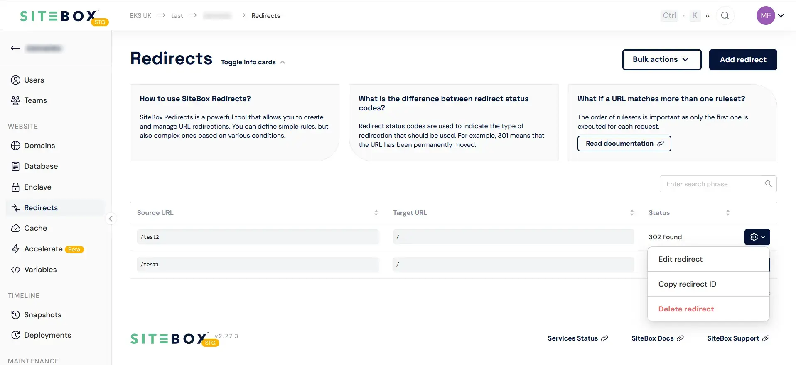Image resolution: width=796 pixels, height=365 pixels.
Task: Open the Variables section
Action: (40, 270)
